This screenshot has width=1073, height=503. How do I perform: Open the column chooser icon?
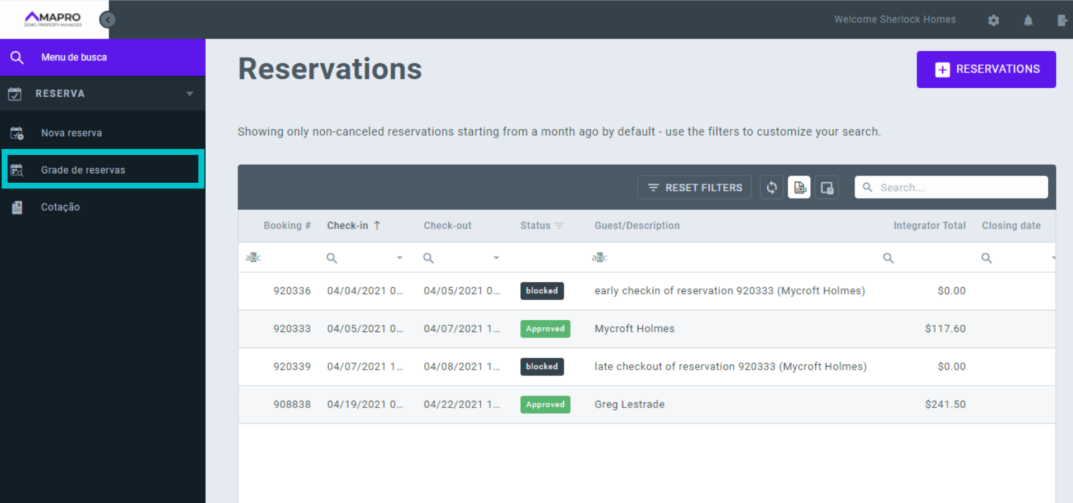(x=827, y=188)
